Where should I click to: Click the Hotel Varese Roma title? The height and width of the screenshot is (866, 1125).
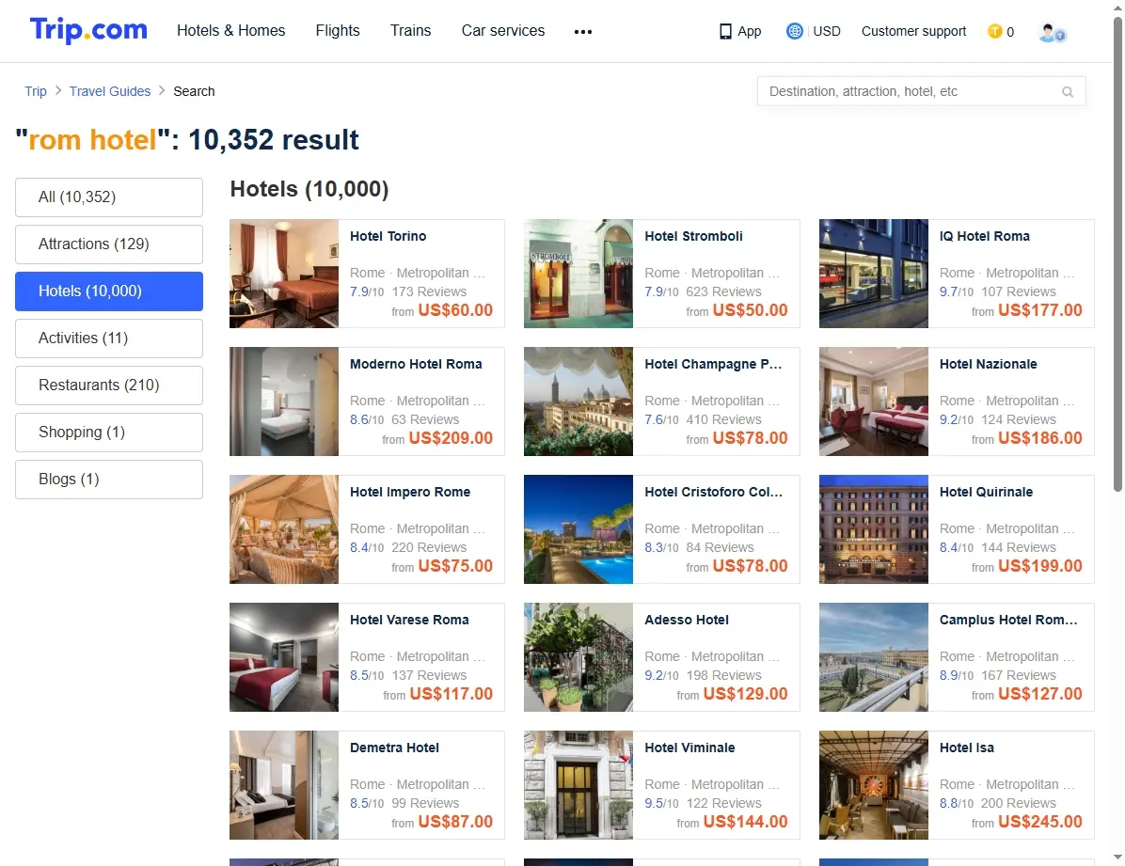(x=410, y=620)
